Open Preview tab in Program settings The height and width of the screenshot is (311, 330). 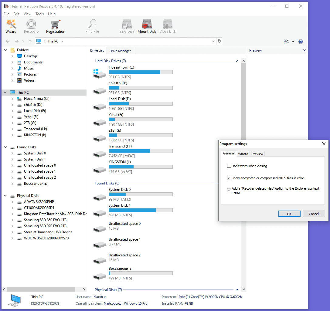tap(257, 154)
